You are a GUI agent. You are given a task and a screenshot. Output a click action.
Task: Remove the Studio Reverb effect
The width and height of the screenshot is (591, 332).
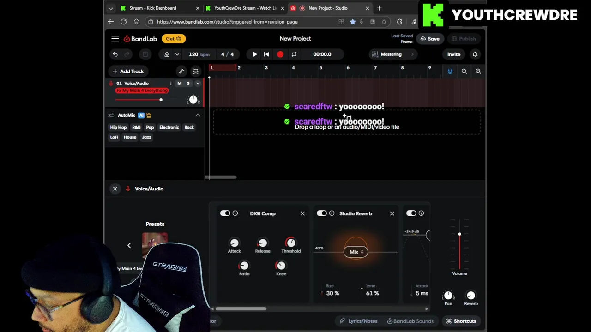(392, 213)
